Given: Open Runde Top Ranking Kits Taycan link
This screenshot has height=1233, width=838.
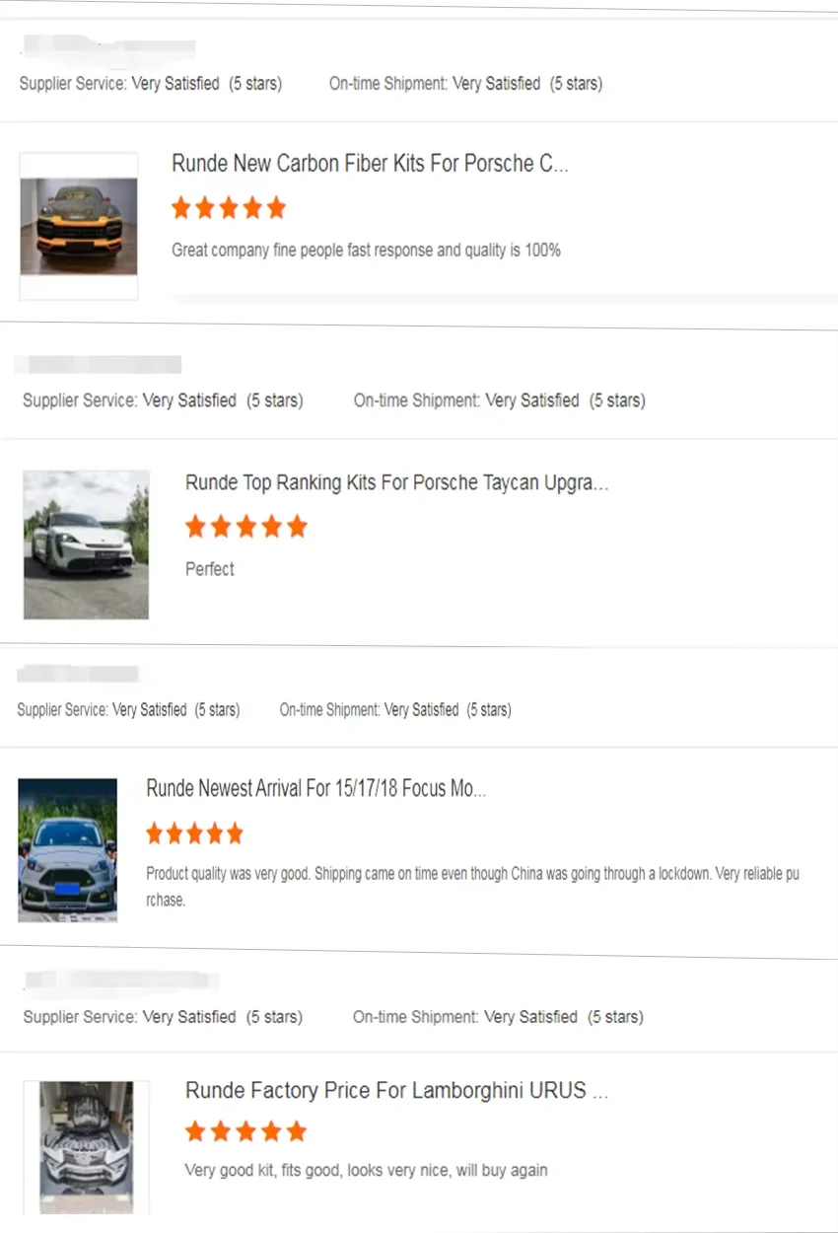Looking at the screenshot, I should click(396, 483).
